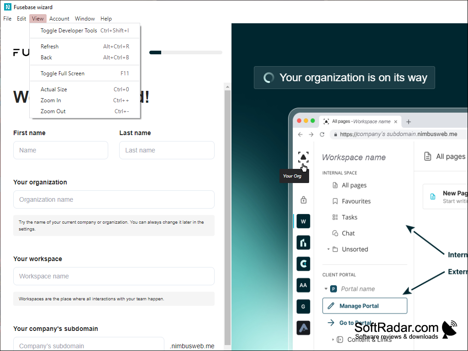The height and width of the screenshot is (351, 468).
Task: Expand the Unsorted folder arrow
Action: [x=328, y=249]
